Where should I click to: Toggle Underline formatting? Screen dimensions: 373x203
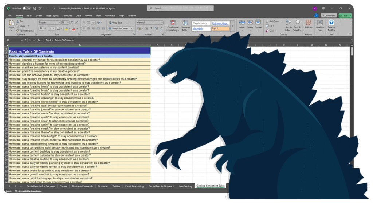tap(50, 28)
